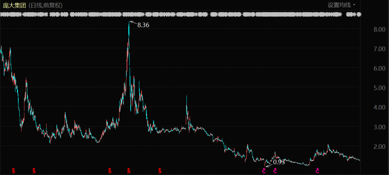Image resolution: width=389 pixels, height=175 pixels.
Task: Click the dropdown arrow beside 设置均线
Action: tap(354, 5)
